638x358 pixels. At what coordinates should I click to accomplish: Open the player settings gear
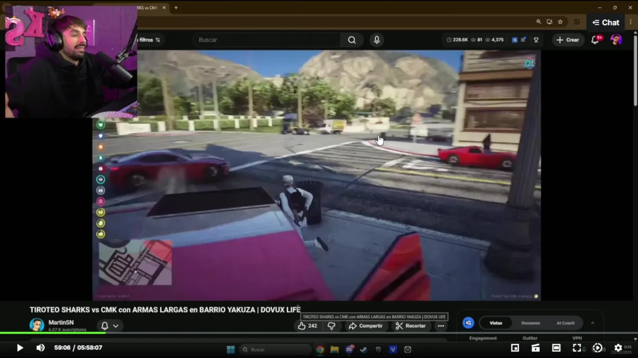tap(618, 348)
